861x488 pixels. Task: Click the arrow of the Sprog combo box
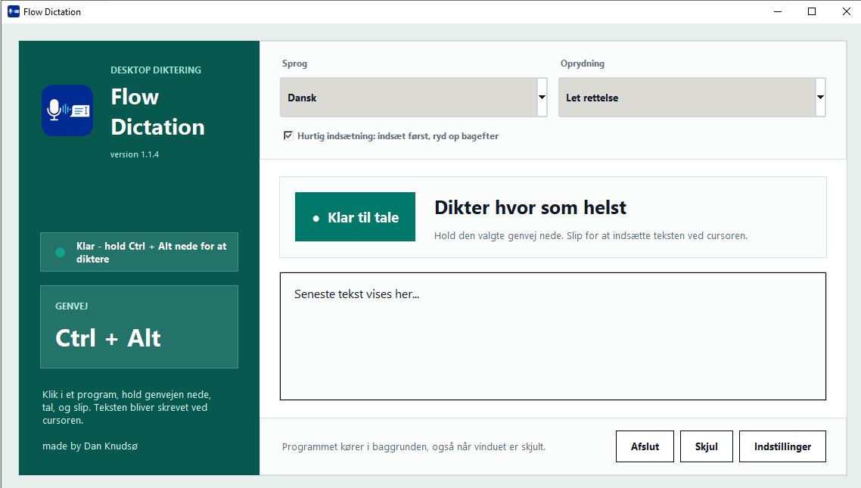click(542, 97)
